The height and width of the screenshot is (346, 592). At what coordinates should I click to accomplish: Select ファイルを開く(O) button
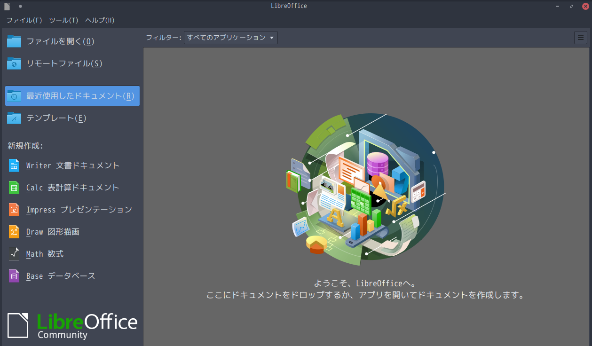point(72,41)
